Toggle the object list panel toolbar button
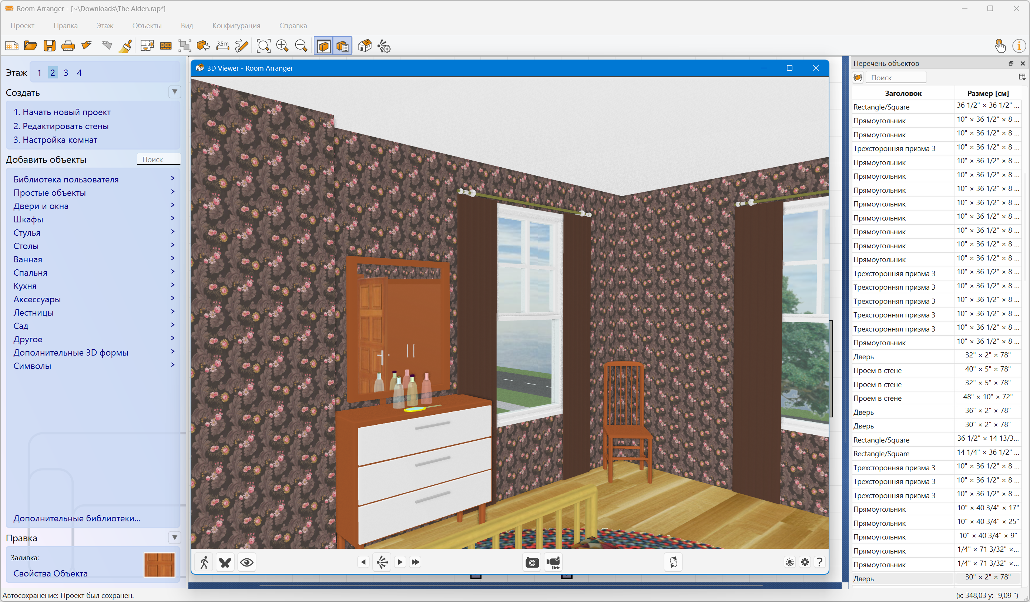 [x=342, y=46]
